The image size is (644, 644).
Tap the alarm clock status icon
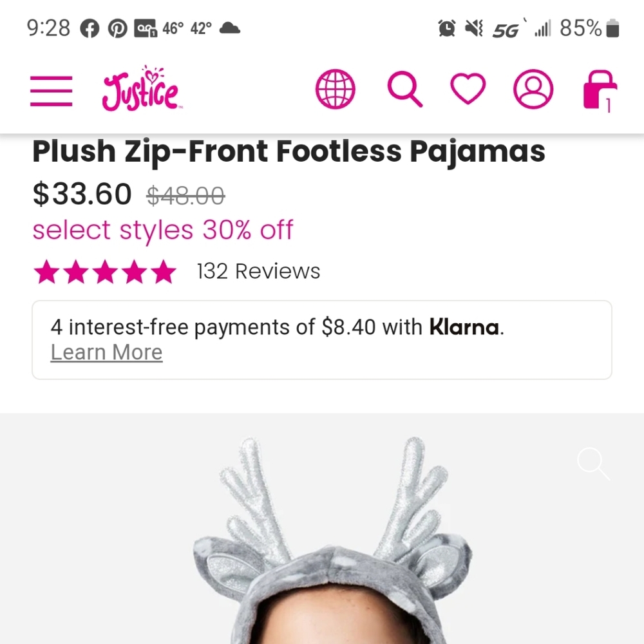tap(447, 28)
